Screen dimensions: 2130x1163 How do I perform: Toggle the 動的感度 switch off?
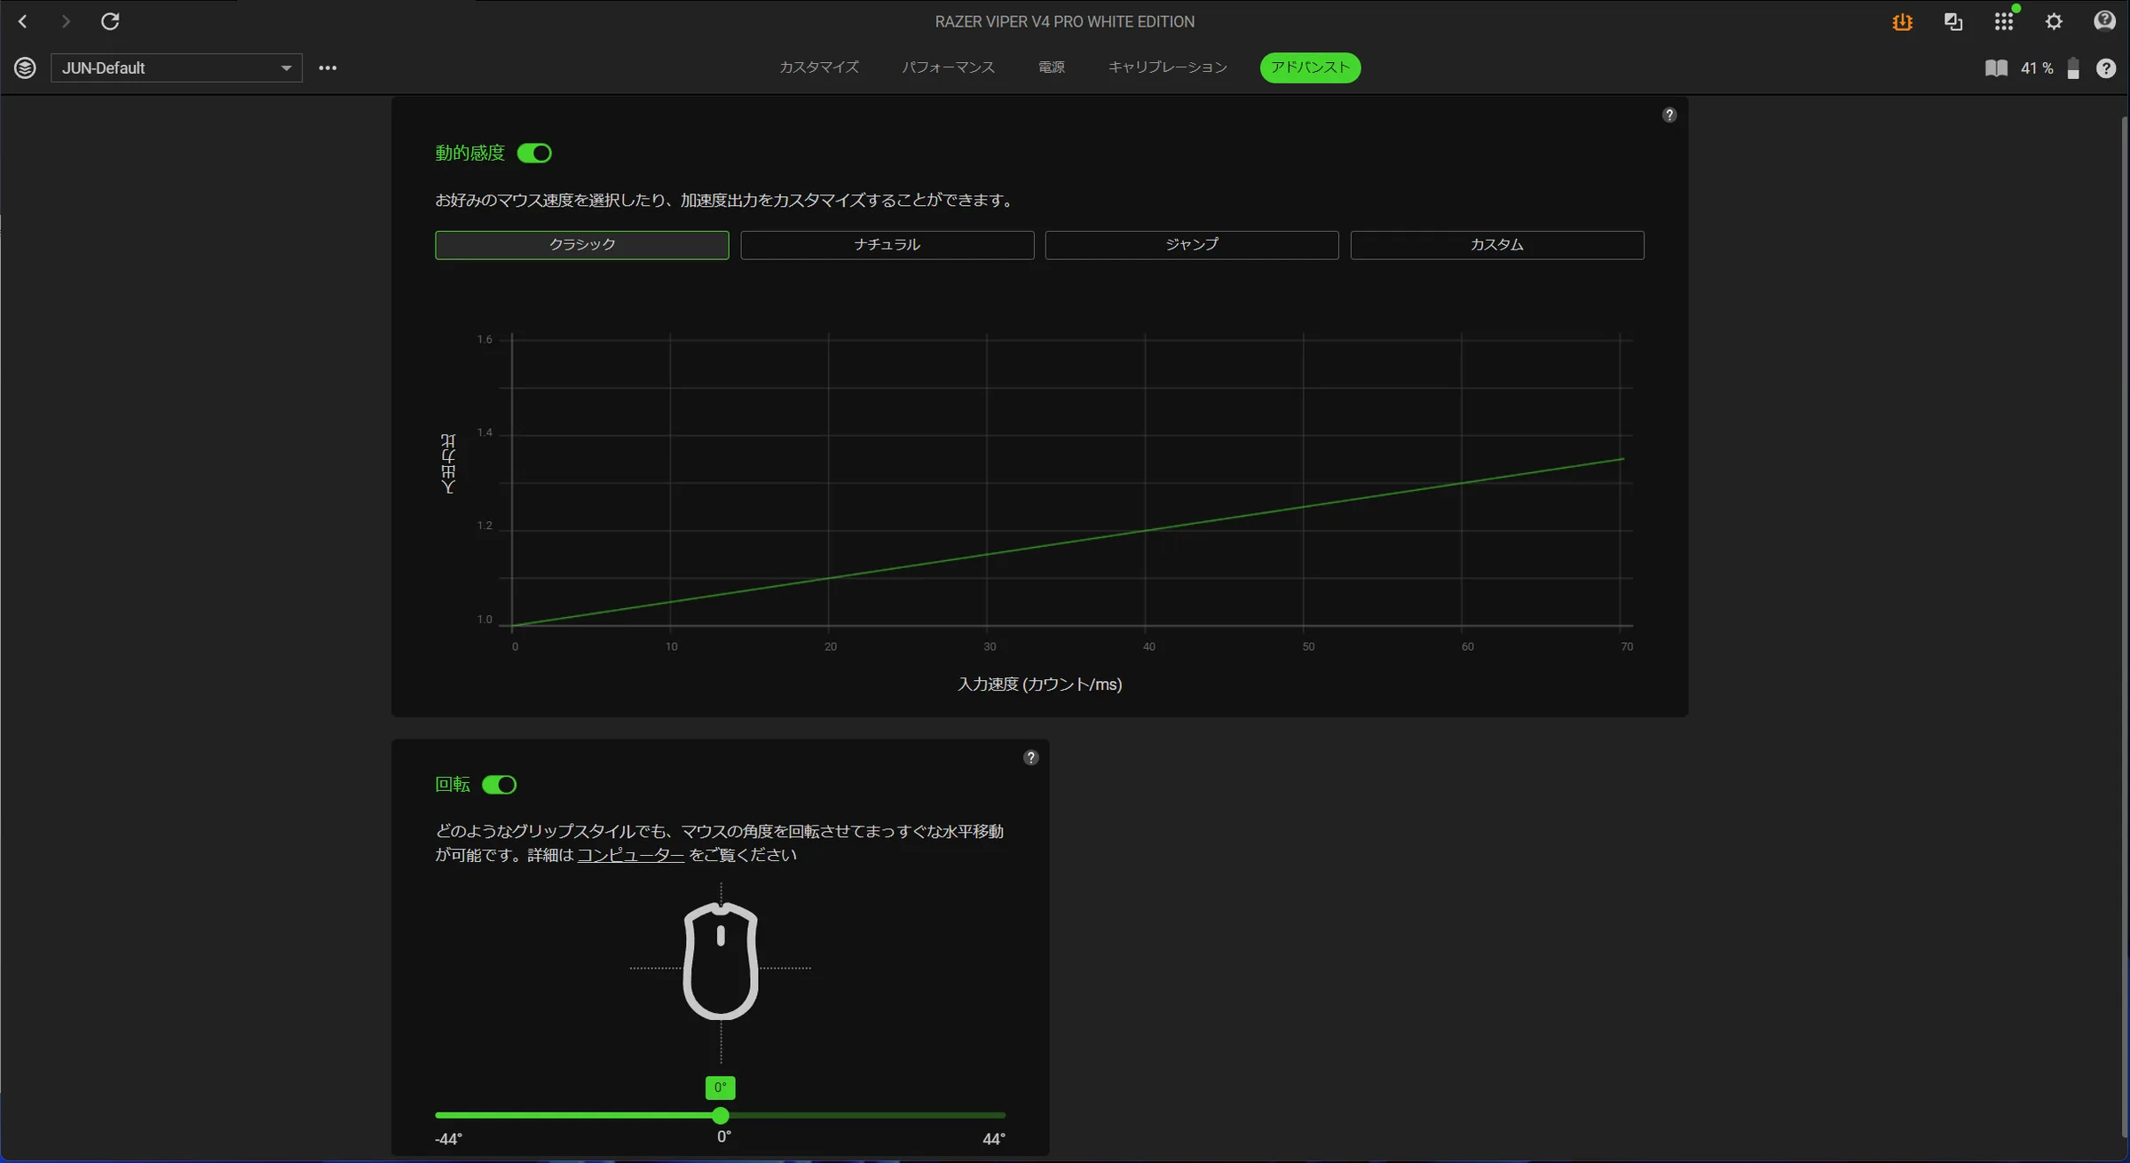click(x=534, y=154)
